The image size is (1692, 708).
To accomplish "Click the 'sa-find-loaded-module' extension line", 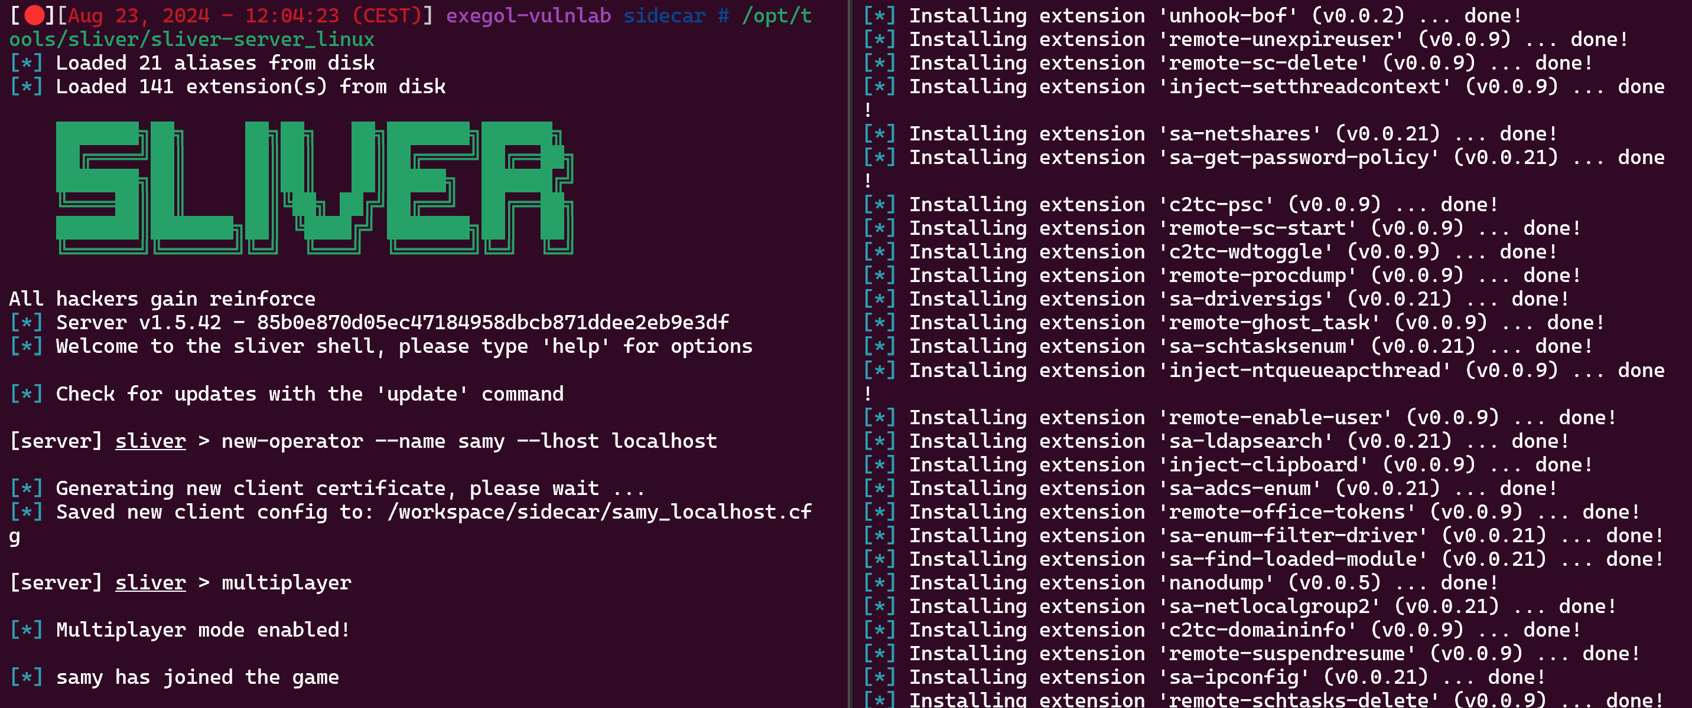I will 1264,559.
